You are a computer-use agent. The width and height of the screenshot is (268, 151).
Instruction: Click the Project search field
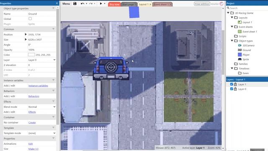247,8
